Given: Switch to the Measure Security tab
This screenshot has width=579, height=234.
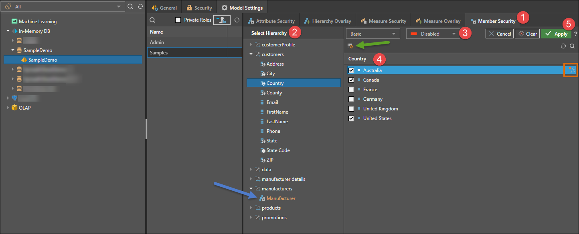Looking at the screenshot, I should (383, 21).
